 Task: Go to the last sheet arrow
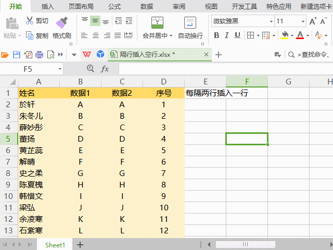point(30,245)
